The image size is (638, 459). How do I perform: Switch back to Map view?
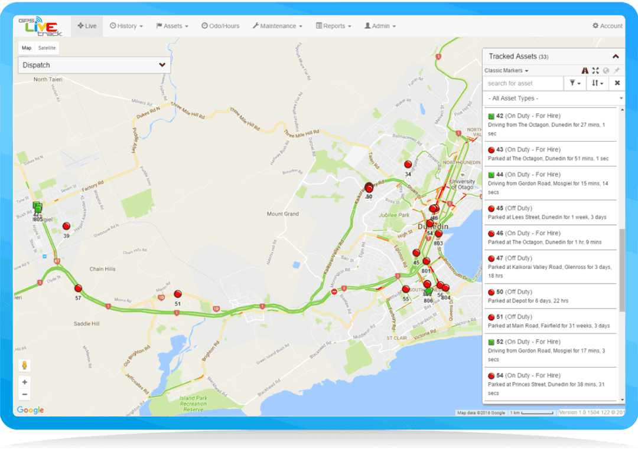[x=26, y=48]
